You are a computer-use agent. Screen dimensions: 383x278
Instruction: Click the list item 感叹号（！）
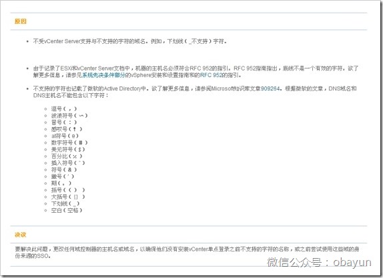[67, 129]
